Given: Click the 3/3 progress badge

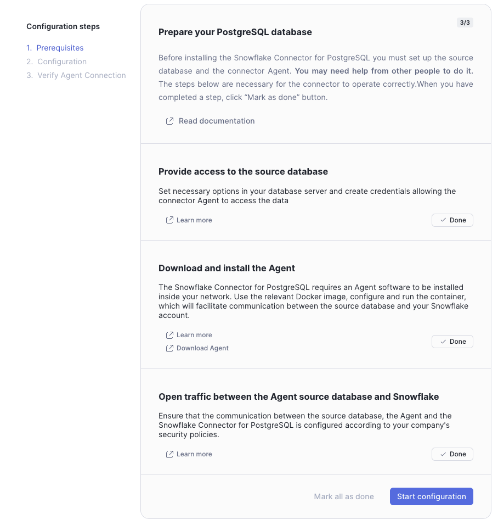Looking at the screenshot, I should click(465, 23).
